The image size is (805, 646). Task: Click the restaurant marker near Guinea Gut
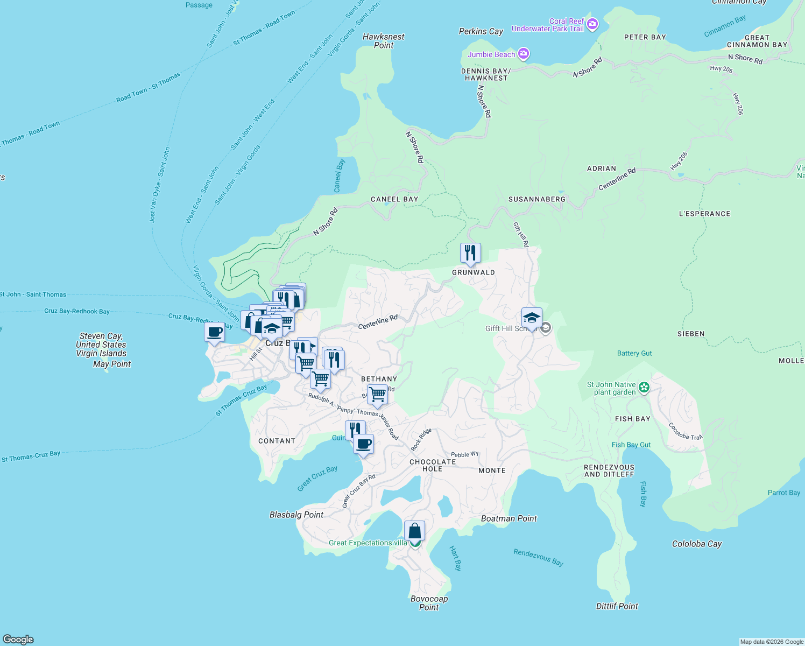point(354,430)
